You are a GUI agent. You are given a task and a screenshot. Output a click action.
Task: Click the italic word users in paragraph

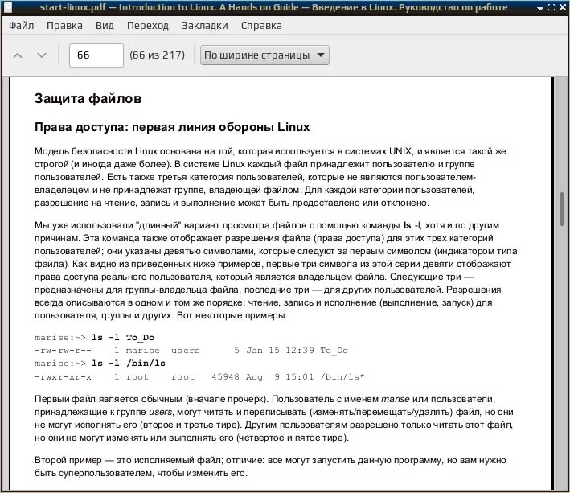[160, 413]
